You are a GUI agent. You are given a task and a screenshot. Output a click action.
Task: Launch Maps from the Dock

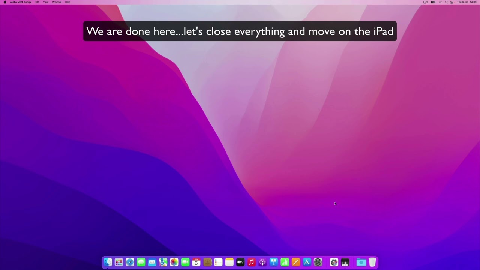click(x=163, y=262)
